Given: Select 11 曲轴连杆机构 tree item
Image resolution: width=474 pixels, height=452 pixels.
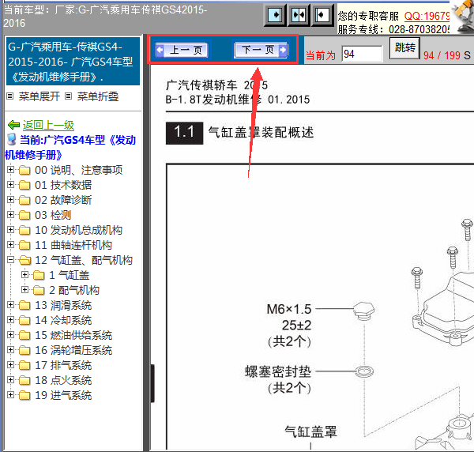Looking at the screenshot, I should tap(73, 245).
